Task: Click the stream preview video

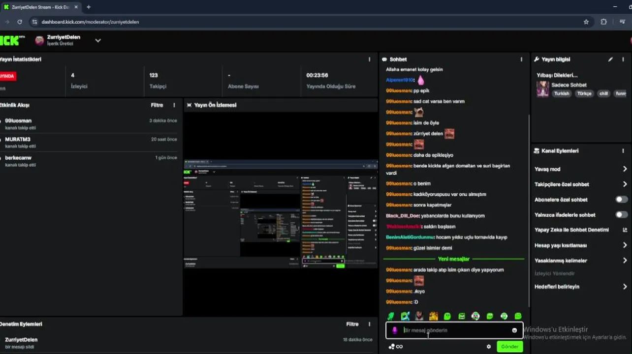Action: click(x=281, y=213)
